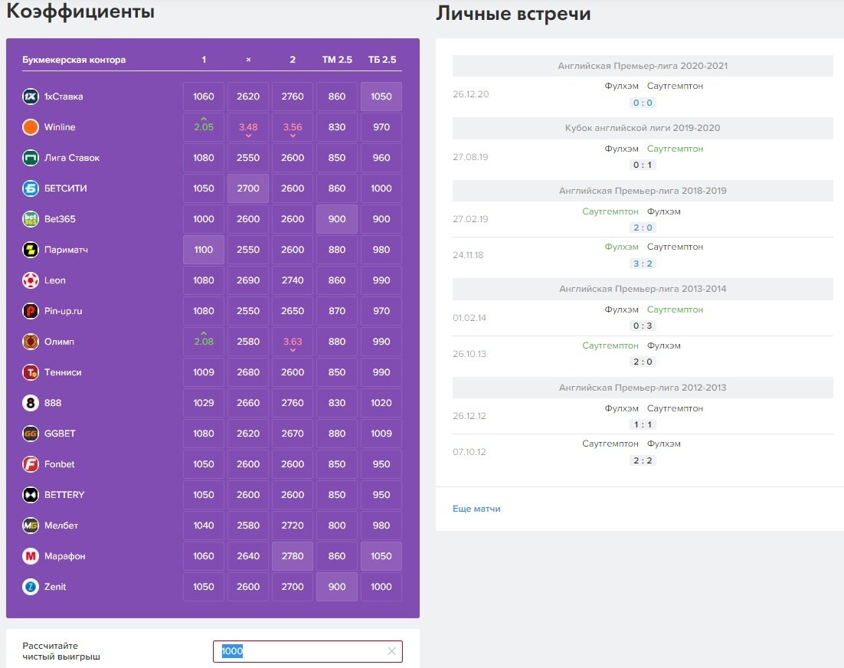Click the Zenit blue logo icon
Viewport: 844px width, 668px height.
31,587
